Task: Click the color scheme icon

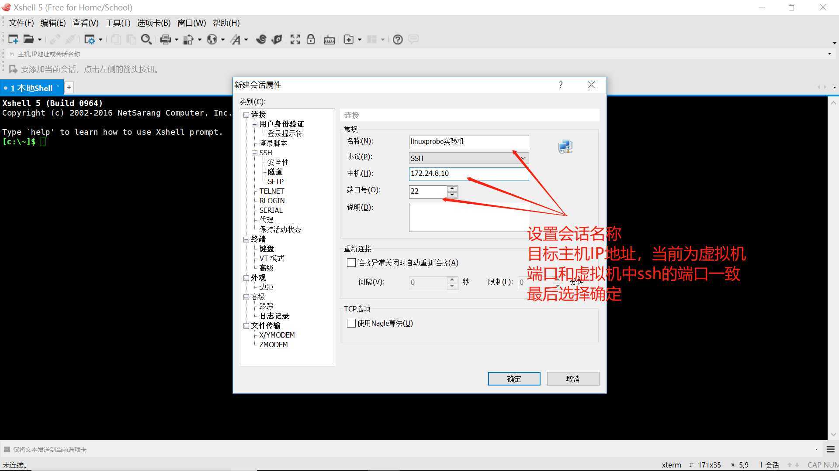Action: coord(188,39)
